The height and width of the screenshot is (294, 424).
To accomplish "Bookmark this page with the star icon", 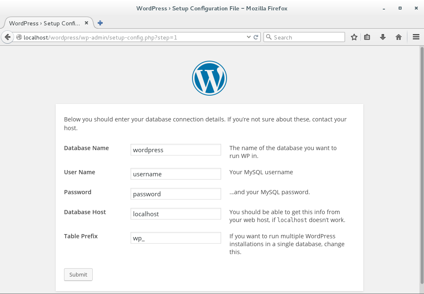I will coord(354,37).
